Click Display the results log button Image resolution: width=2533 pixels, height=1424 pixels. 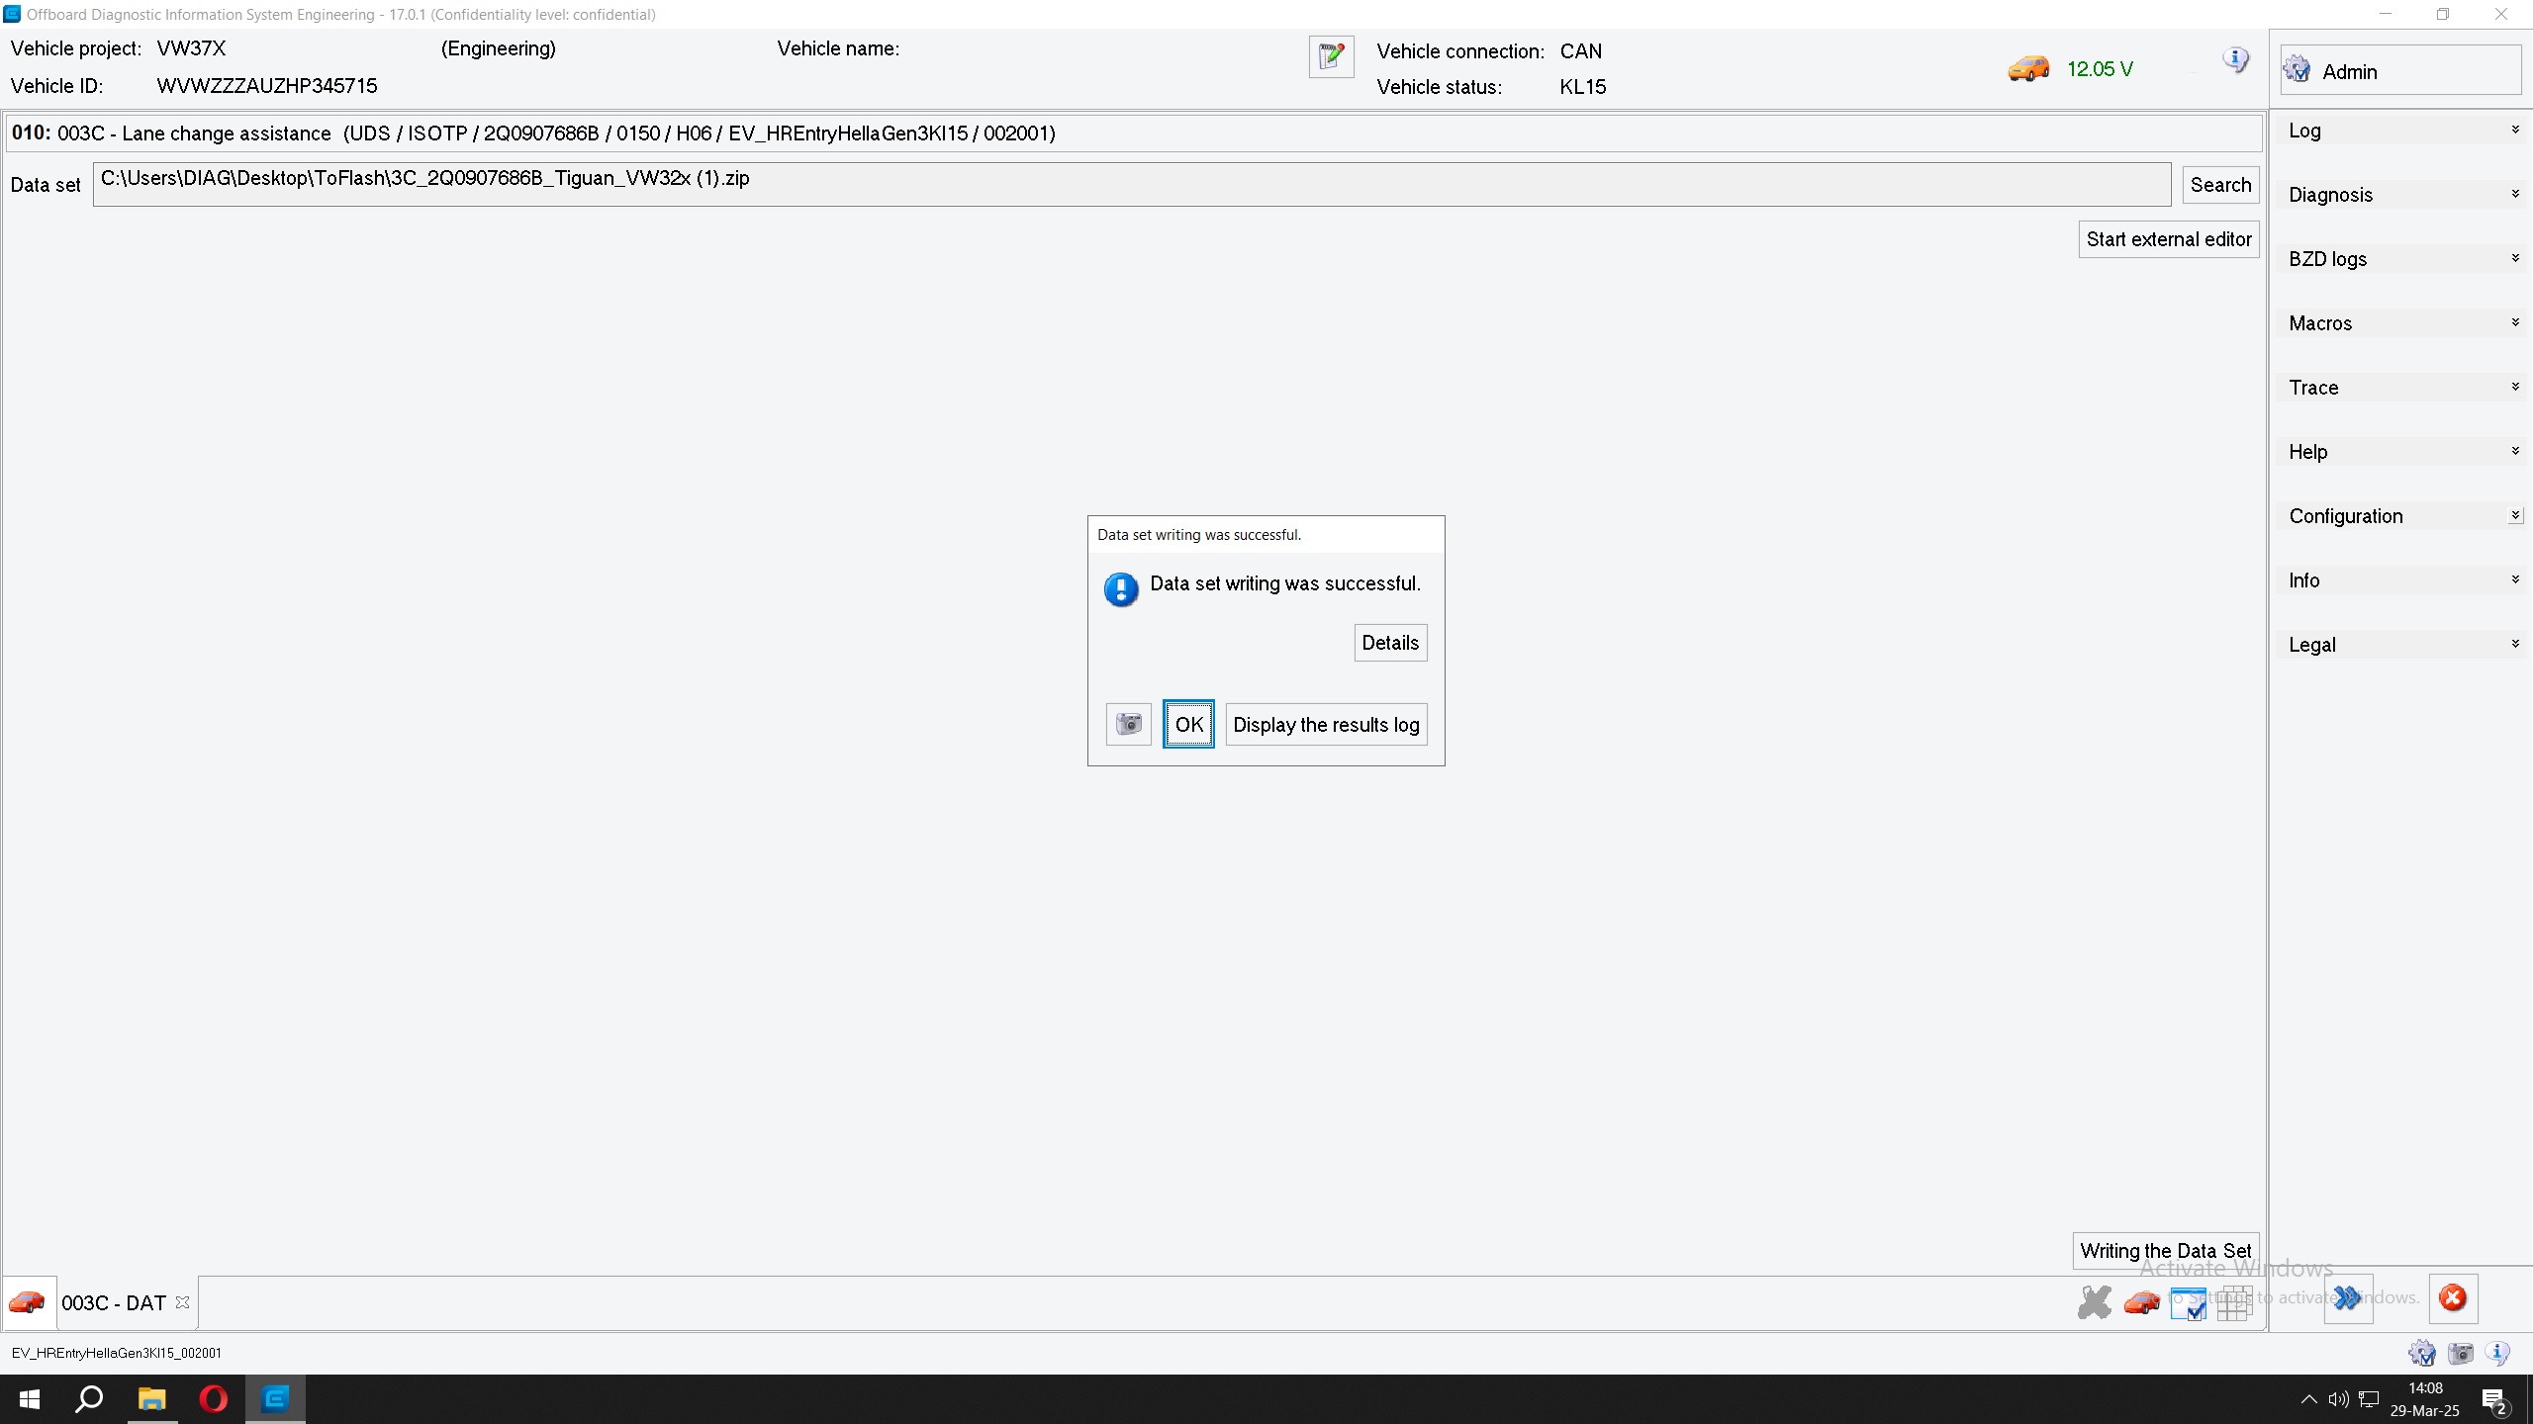pyautogui.click(x=1326, y=725)
